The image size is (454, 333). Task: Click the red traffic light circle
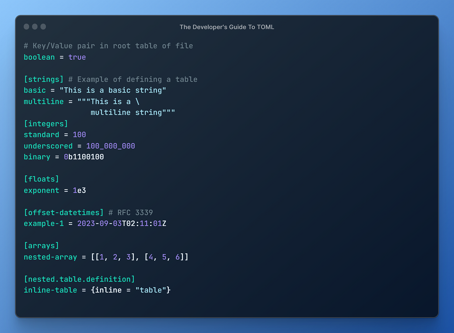[26, 26]
